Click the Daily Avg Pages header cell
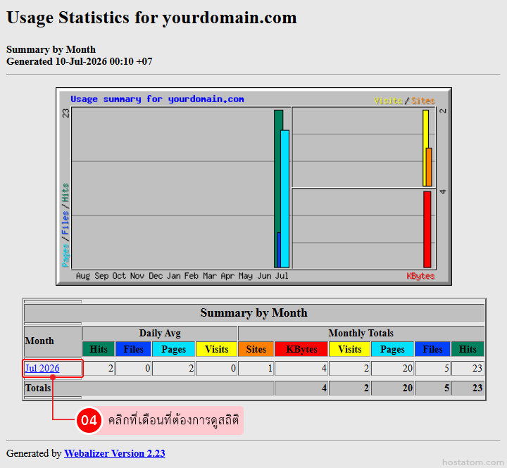 click(x=174, y=349)
